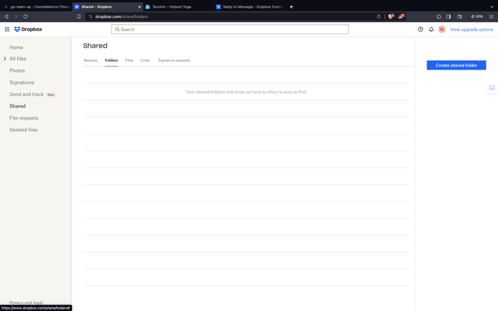Bookmark this page with the bookmark icon

click(79, 17)
